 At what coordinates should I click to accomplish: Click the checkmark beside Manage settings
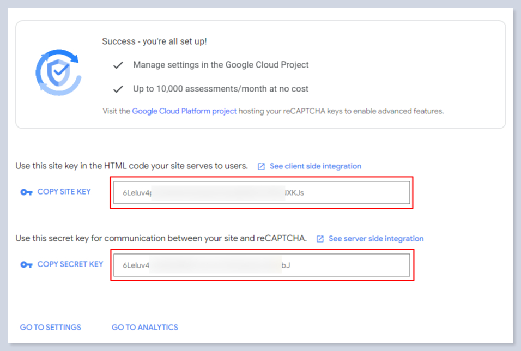(118, 65)
